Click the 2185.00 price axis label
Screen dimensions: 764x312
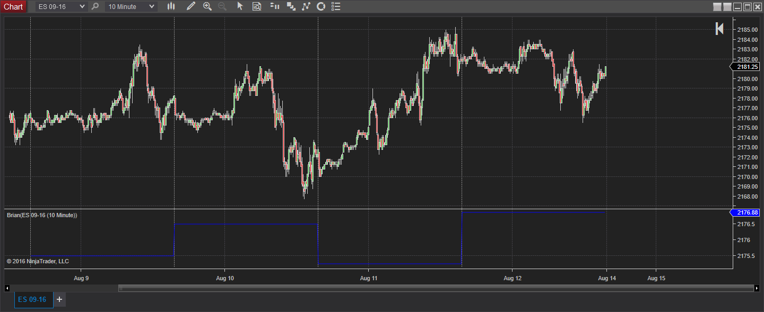[747, 30]
